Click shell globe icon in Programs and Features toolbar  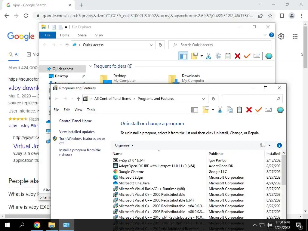pyautogui.click(x=280, y=110)
